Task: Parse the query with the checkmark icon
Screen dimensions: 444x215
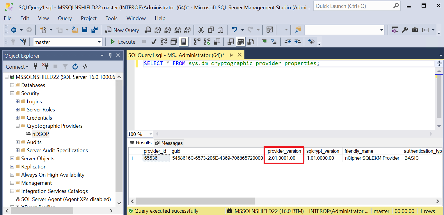Action: click(154, 42)
